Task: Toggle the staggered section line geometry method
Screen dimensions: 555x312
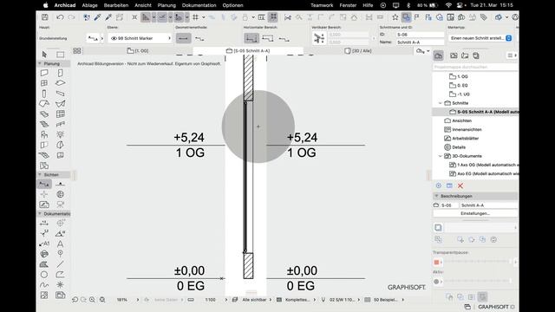Action: tap(199, 38)
